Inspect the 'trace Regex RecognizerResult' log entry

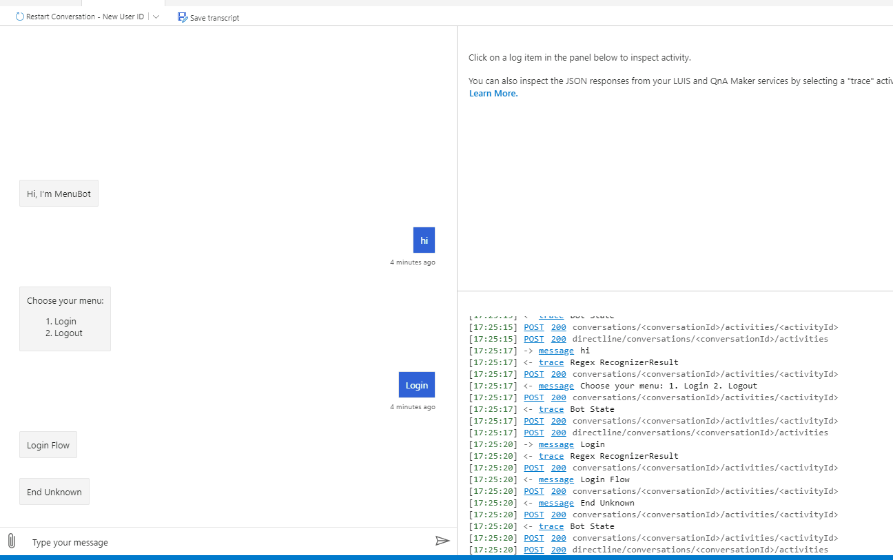point(551,362)
